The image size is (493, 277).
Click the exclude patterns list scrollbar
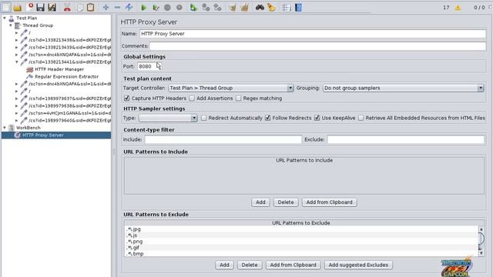(481, 241)
